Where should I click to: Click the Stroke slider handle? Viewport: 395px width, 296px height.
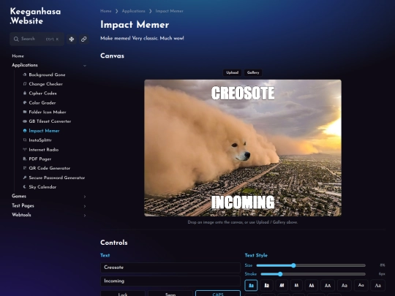coord(280,274)
